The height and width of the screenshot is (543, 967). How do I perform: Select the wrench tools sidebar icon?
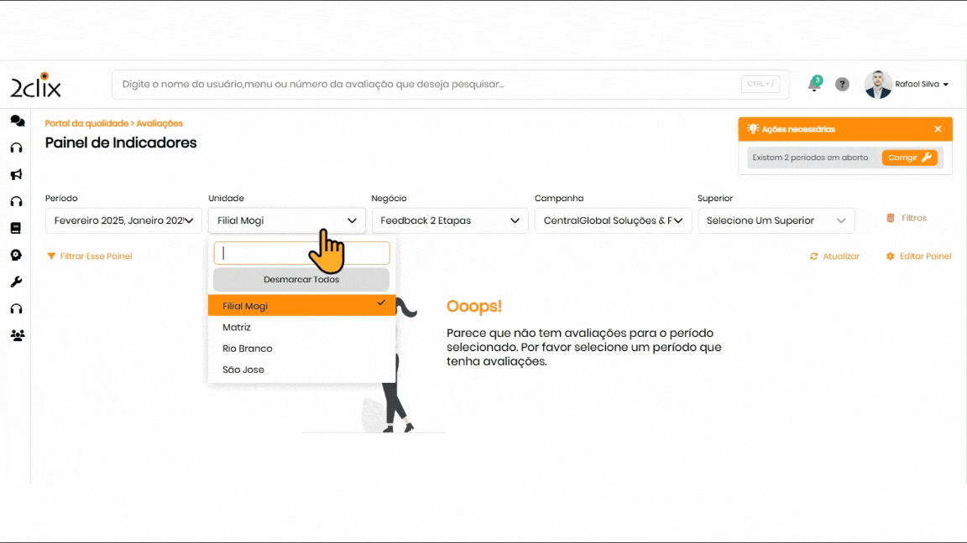coord(16,282)
